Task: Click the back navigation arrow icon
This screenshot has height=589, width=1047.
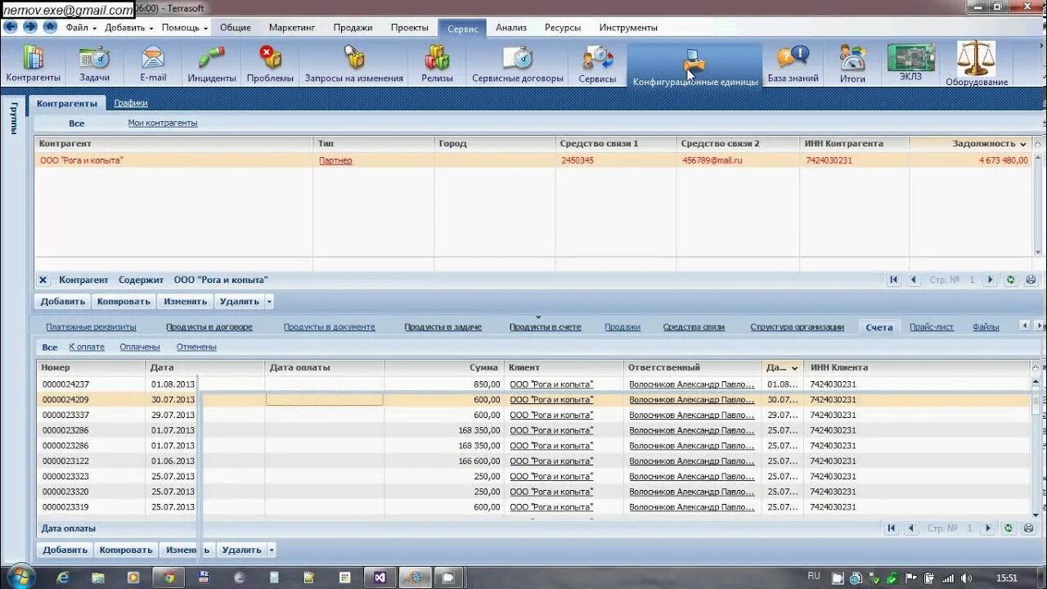Action: 10,27
